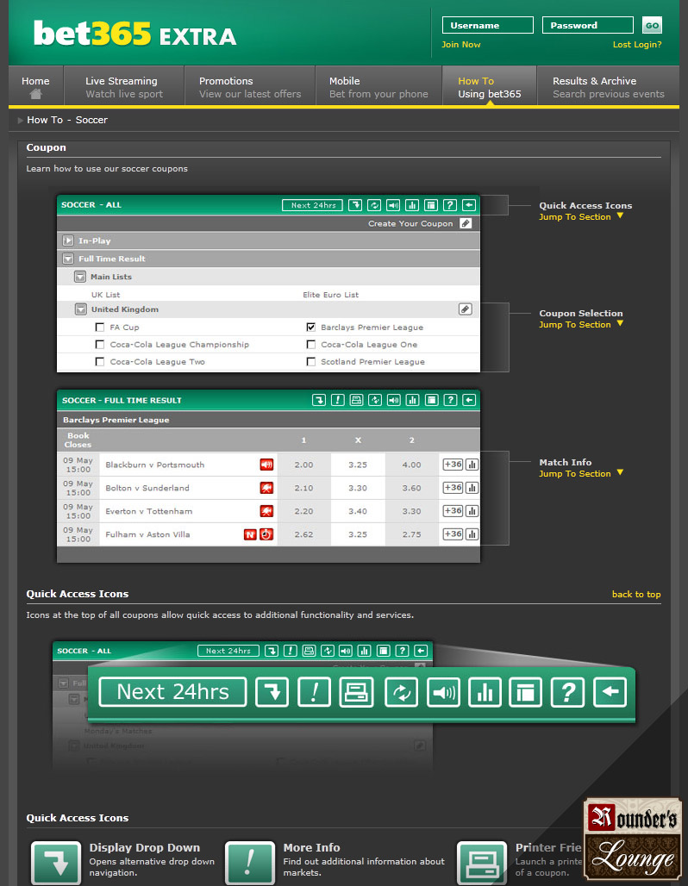
Task: Click the +36 button for Bolton v Sunderland
Action: tap(453, 488)
